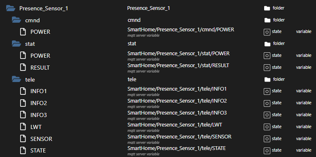Select the SENSOR tree item
Image resolution: width=316 pixels, height=157 pixels.
pyautogui.click(x=41, y=139)
